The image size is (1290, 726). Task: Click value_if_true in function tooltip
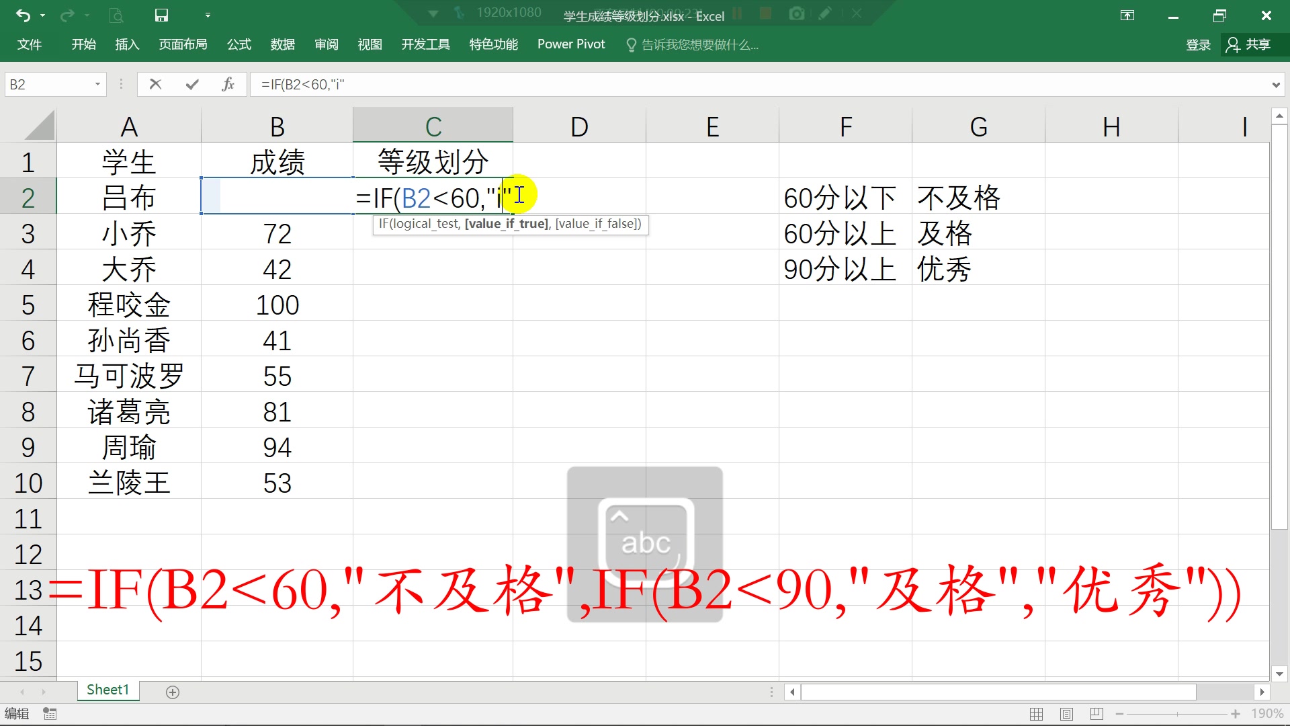507,224
